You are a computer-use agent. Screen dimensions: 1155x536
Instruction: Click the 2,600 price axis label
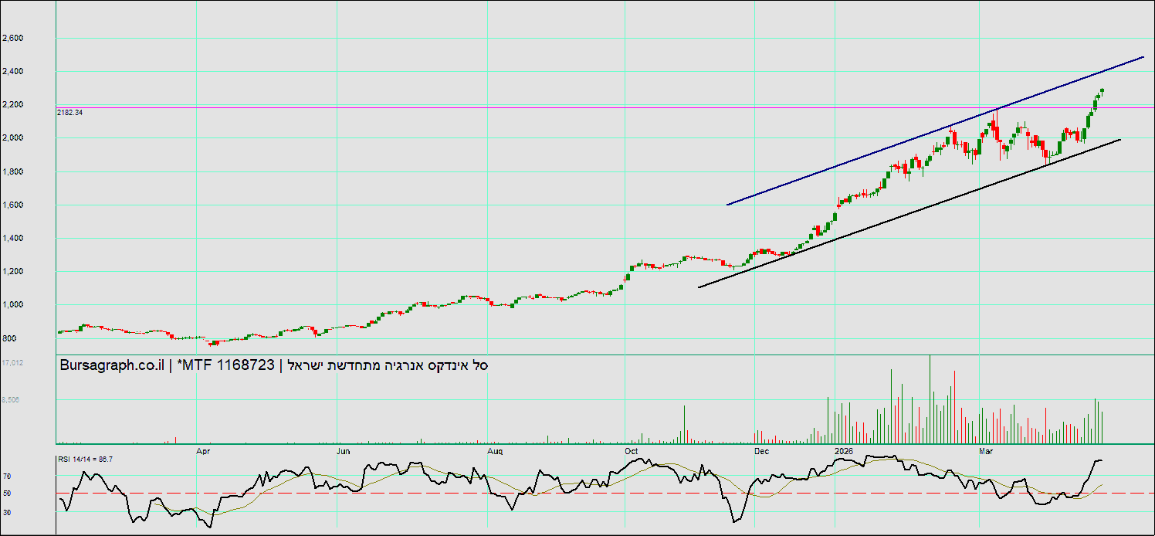[x=13, y=38]
